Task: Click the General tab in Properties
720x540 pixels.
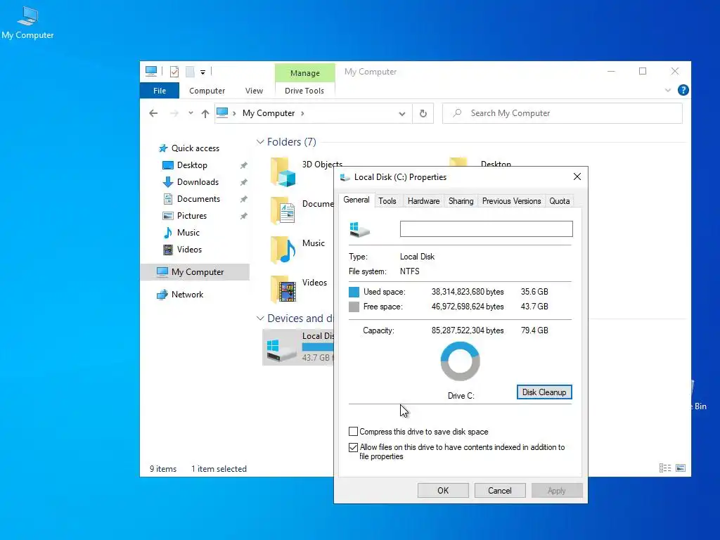Action: 356,200
